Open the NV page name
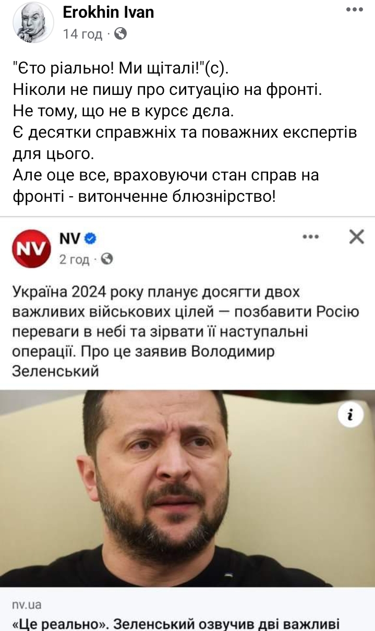Screen dimensions: 375x631 (70, 238)
